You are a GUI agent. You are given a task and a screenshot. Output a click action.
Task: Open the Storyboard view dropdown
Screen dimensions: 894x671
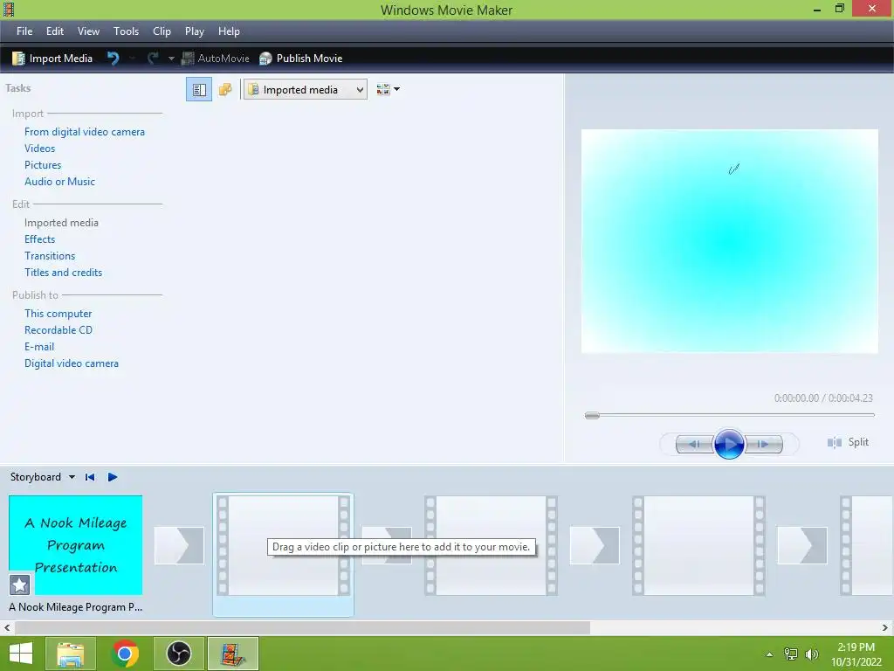point(42,477)
